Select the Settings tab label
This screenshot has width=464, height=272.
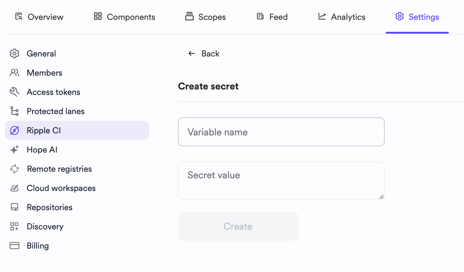pos(424,17)
